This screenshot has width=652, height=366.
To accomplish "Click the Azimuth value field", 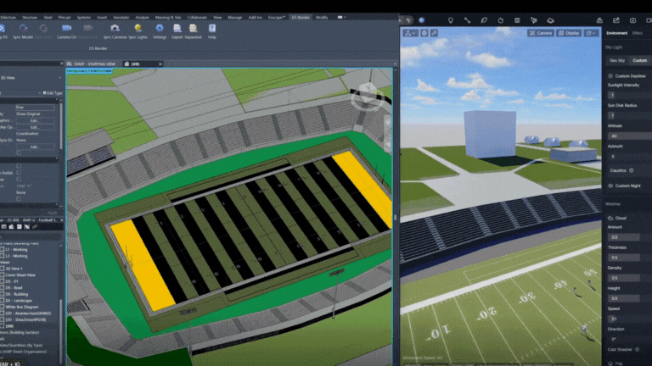I will pyautogui.click(x=630, y=157).
